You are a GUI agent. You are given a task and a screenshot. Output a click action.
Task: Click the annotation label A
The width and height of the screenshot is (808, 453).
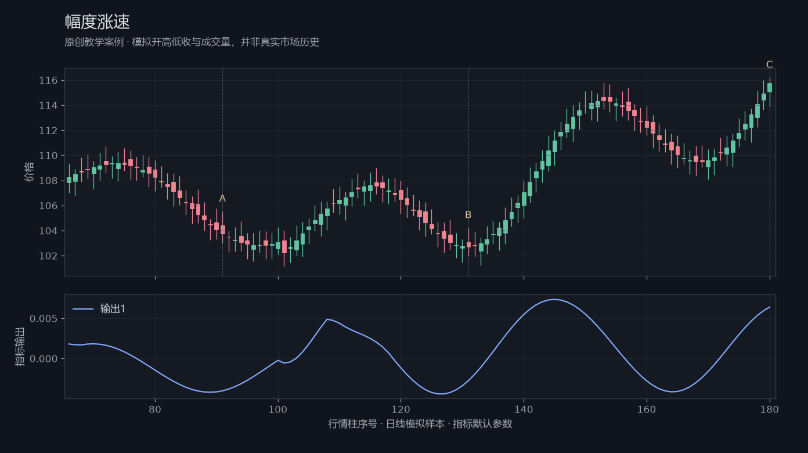[222, 199]
